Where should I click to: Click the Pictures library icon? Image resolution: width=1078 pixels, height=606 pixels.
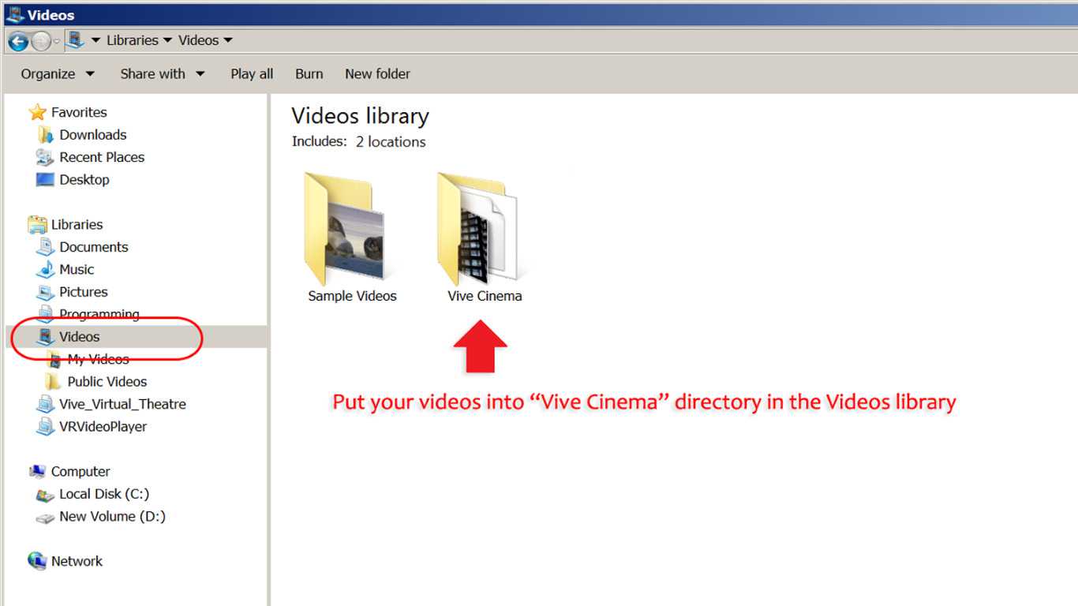click(46, 292)
